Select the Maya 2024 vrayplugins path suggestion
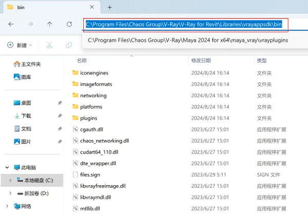This screenshot has width=308, height=215. [187, 40]
